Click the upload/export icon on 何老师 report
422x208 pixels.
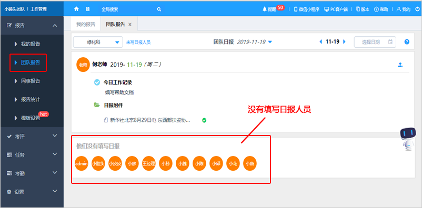(x=400, y=65)
